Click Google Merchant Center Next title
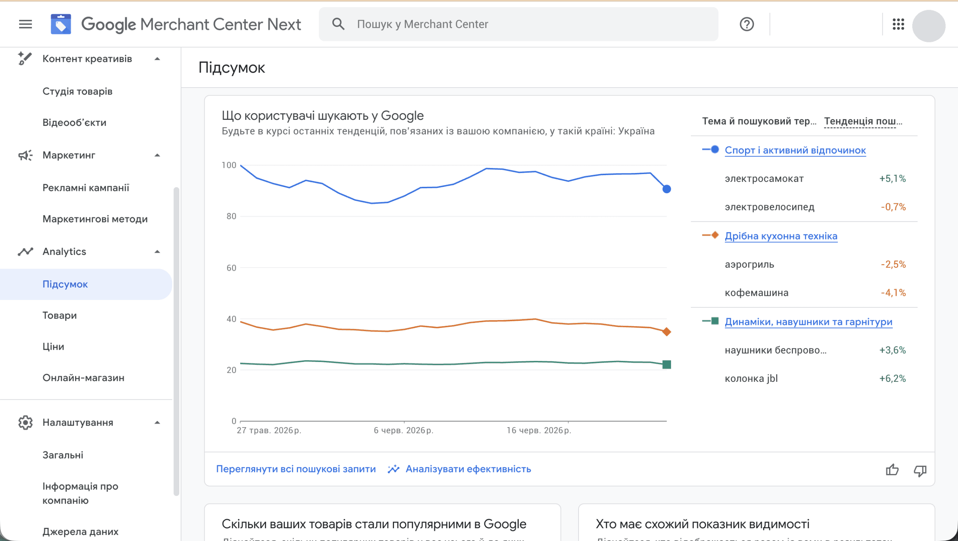The width and height of the screenshot is (958, 541). pos(191,24)
